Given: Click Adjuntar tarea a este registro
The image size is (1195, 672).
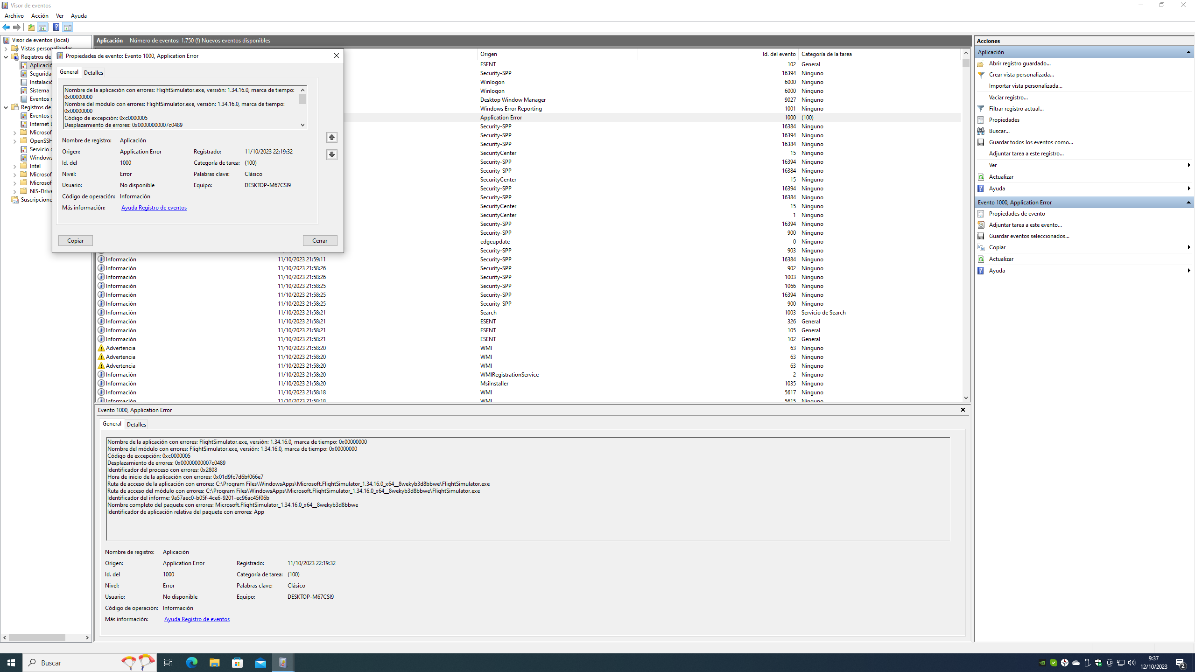Looking at the screenshot, I should (x=1026, y=154).
